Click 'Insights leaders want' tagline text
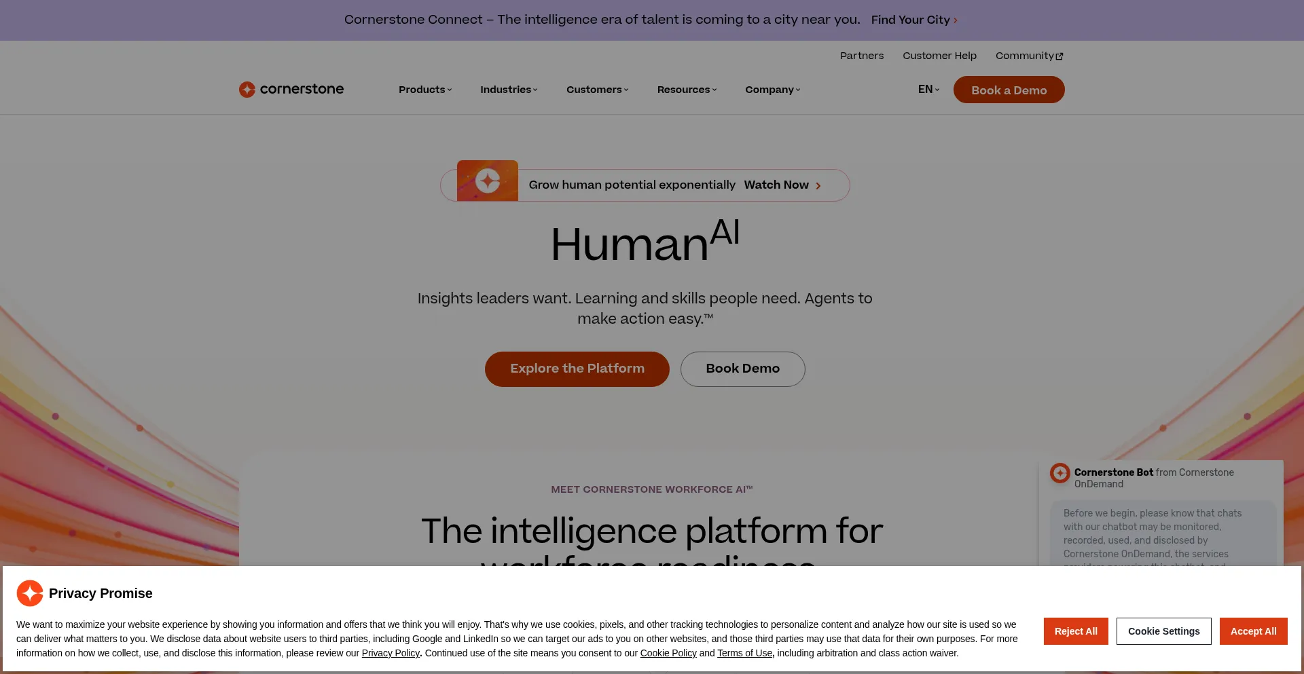 click(645, 308)
